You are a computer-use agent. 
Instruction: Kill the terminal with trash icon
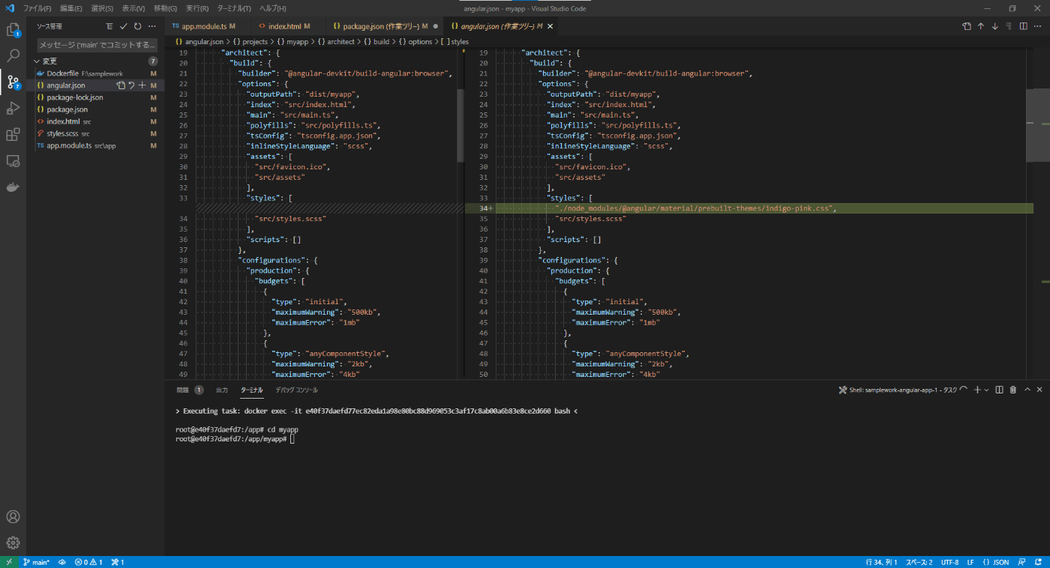point(1013,390)
